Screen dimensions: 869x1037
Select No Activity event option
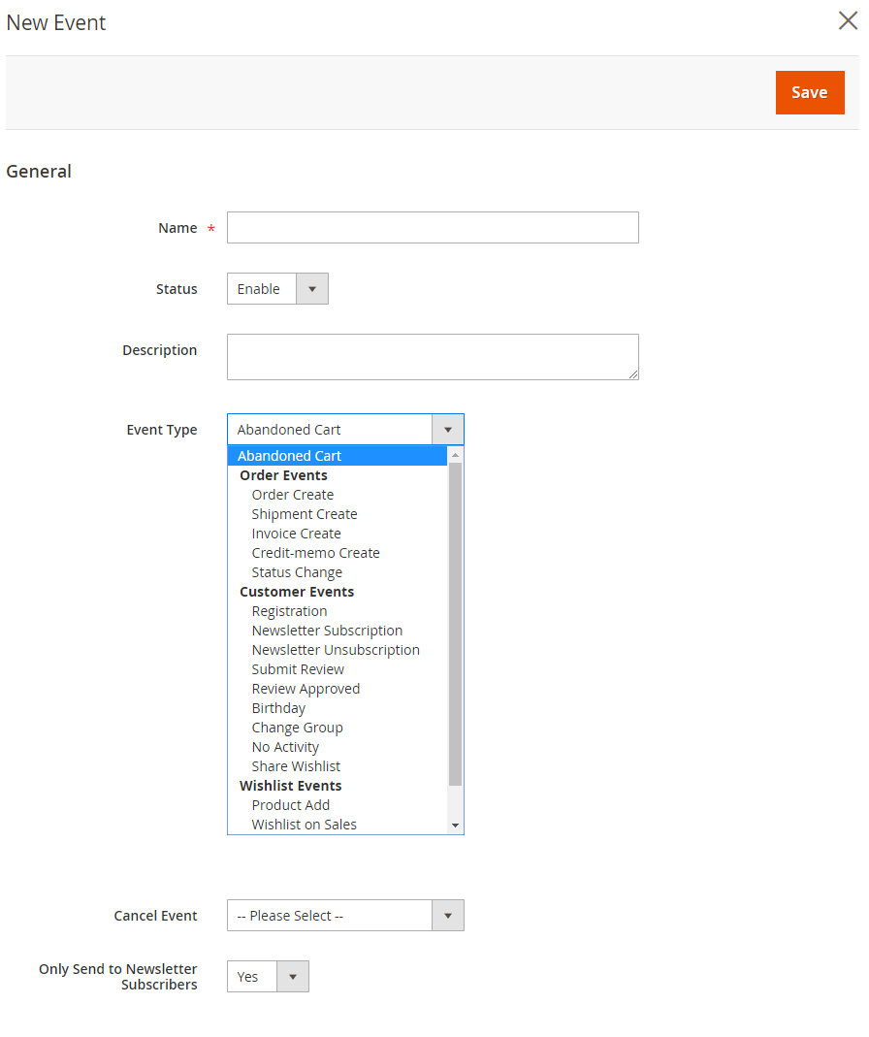285,747
